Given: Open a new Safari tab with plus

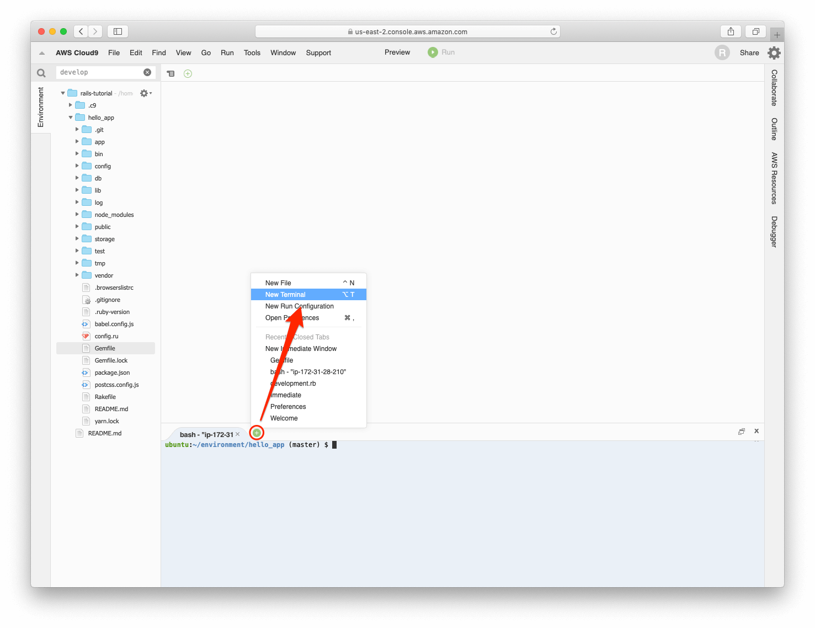Looking at the screenshot, I should coord(777,34).
